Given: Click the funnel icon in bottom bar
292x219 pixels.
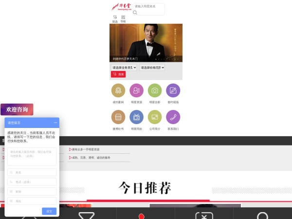Looking at the screenshot, I should click(x=87, y=216).
